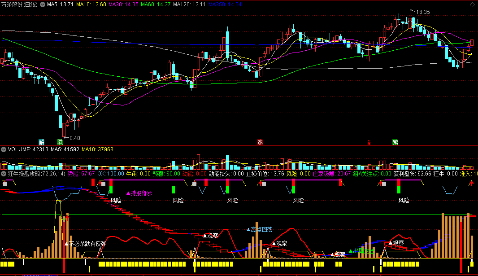478x276 pixels.
Task: Select the green MA60: 14.37 label
Action: click(x=156, y=4)
